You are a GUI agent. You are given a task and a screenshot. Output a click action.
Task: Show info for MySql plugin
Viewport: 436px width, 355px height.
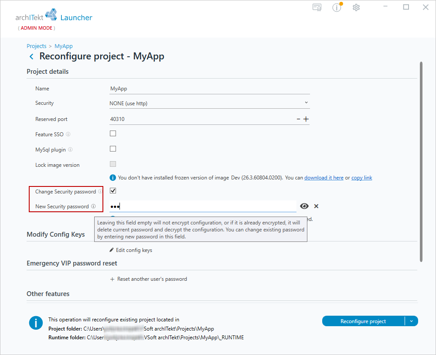point(70,149)
